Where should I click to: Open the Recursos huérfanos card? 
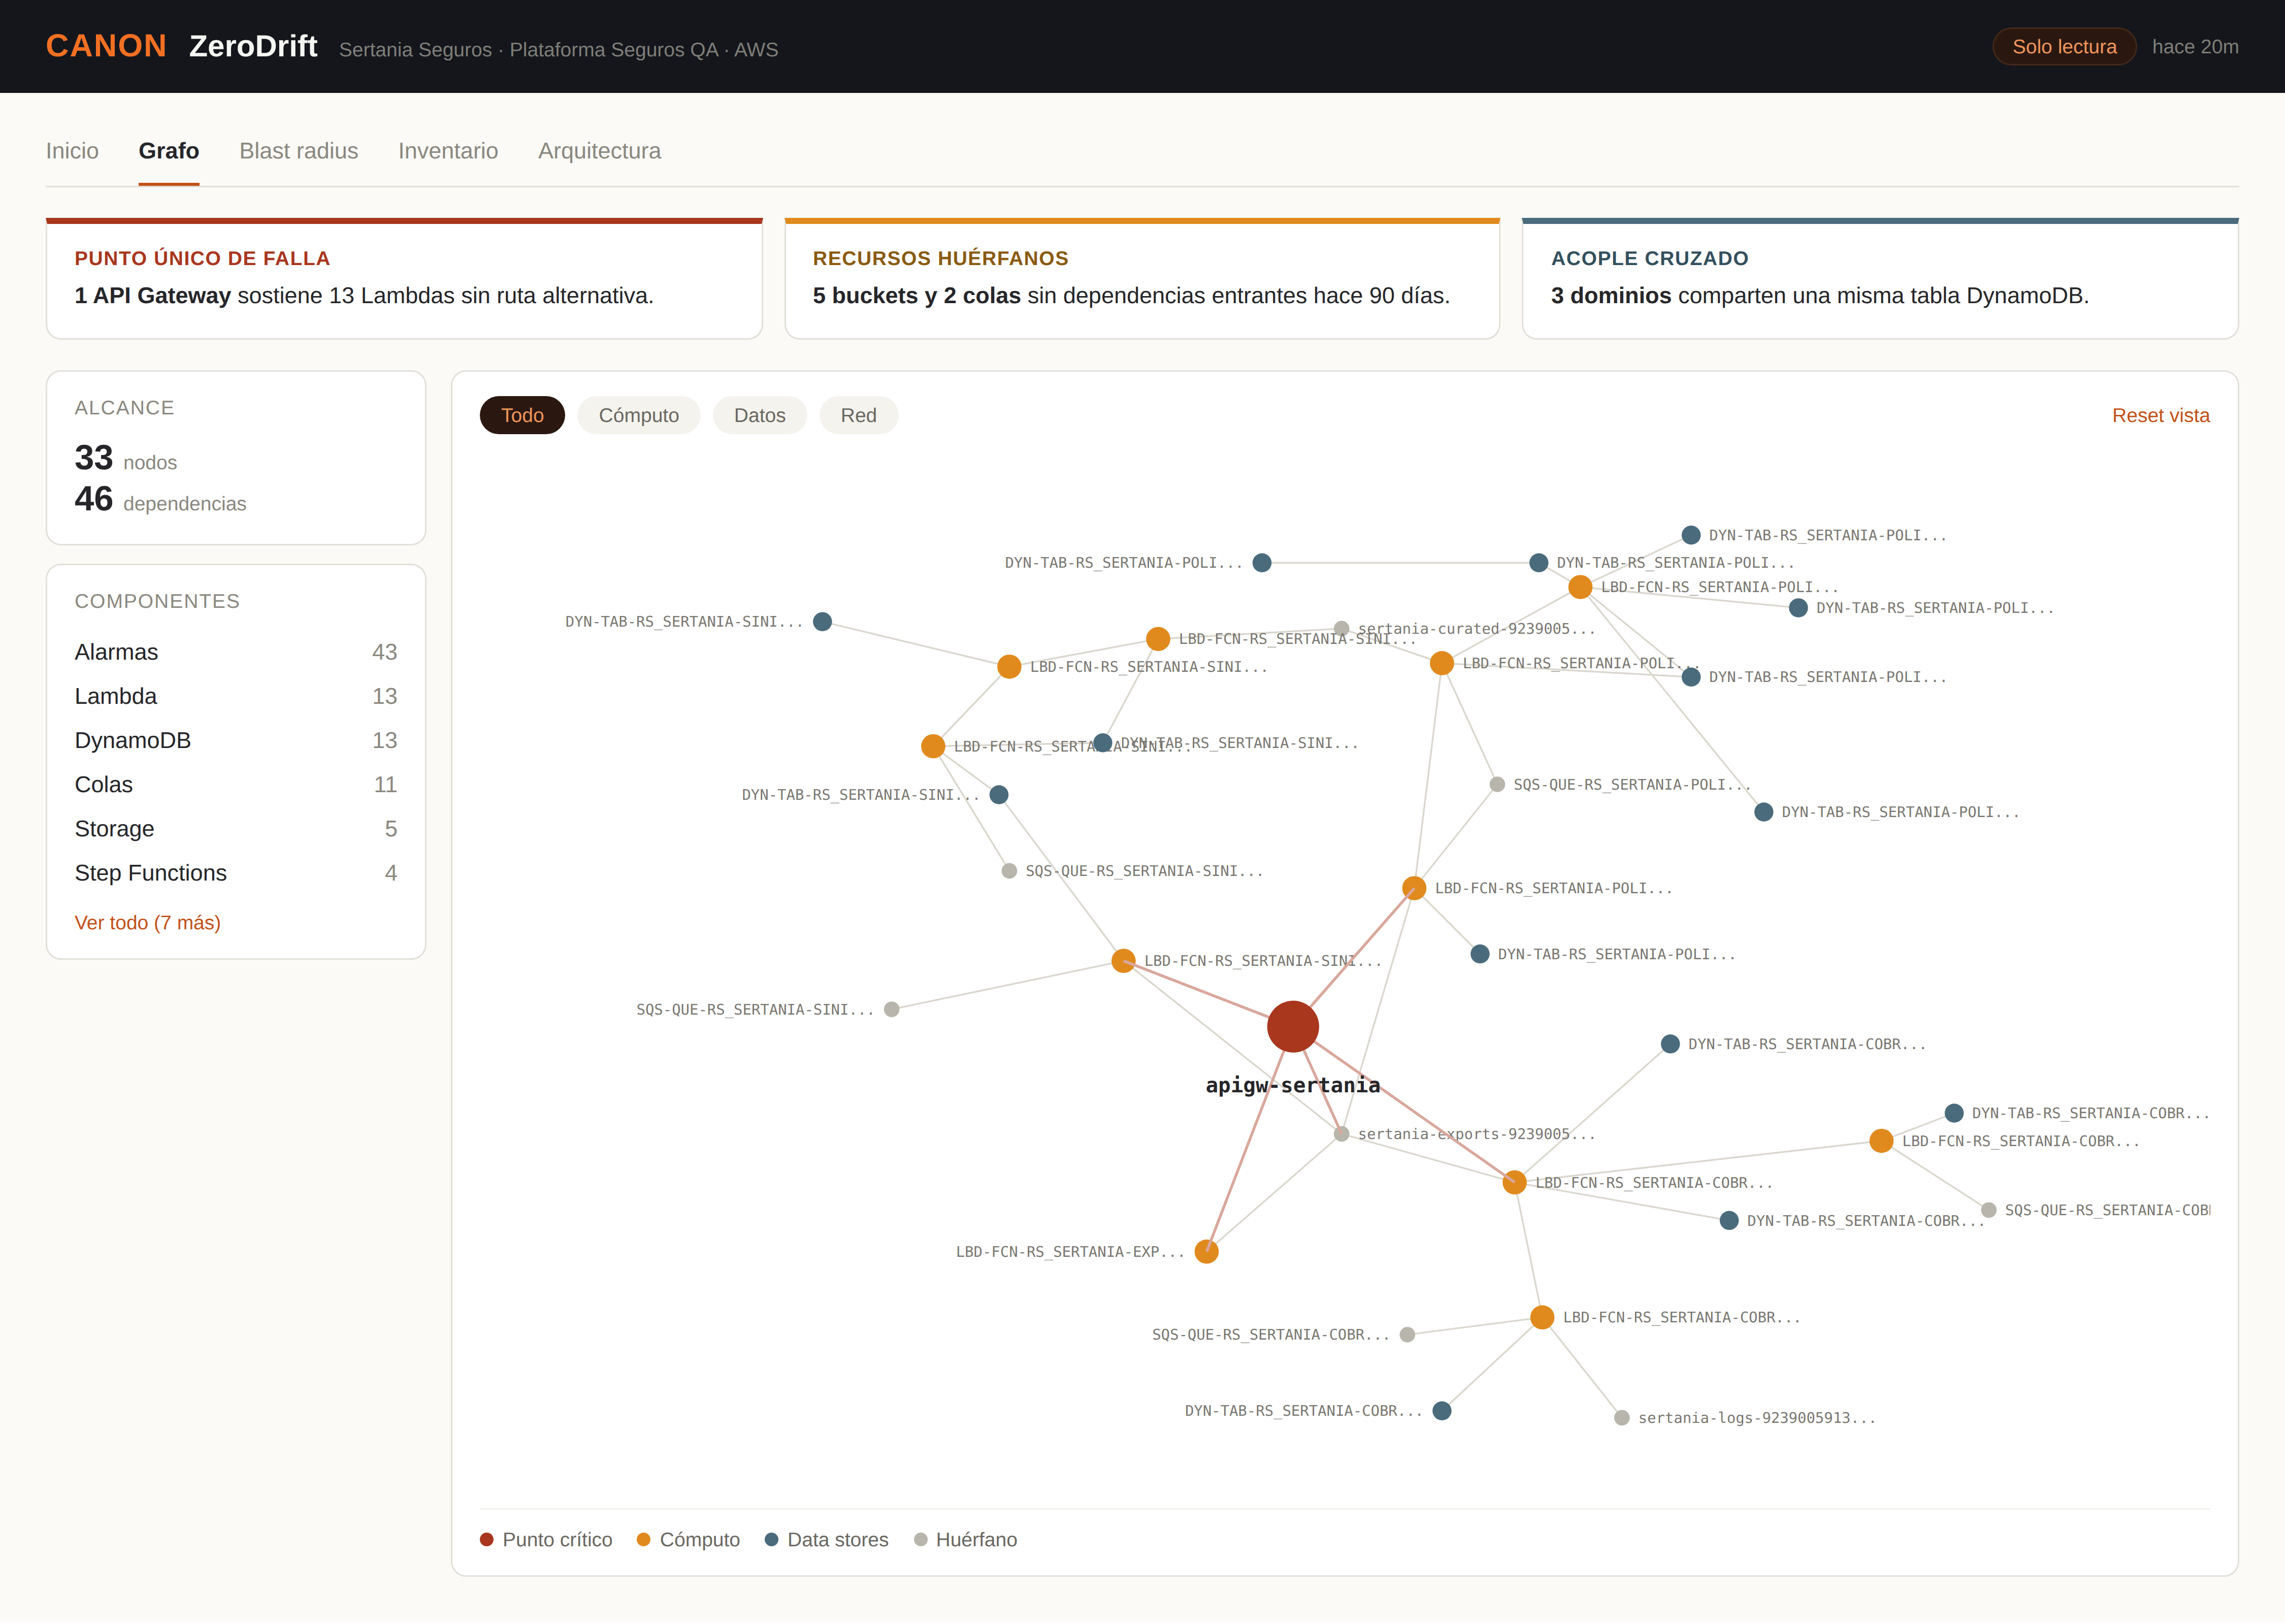coord(1141,279)
